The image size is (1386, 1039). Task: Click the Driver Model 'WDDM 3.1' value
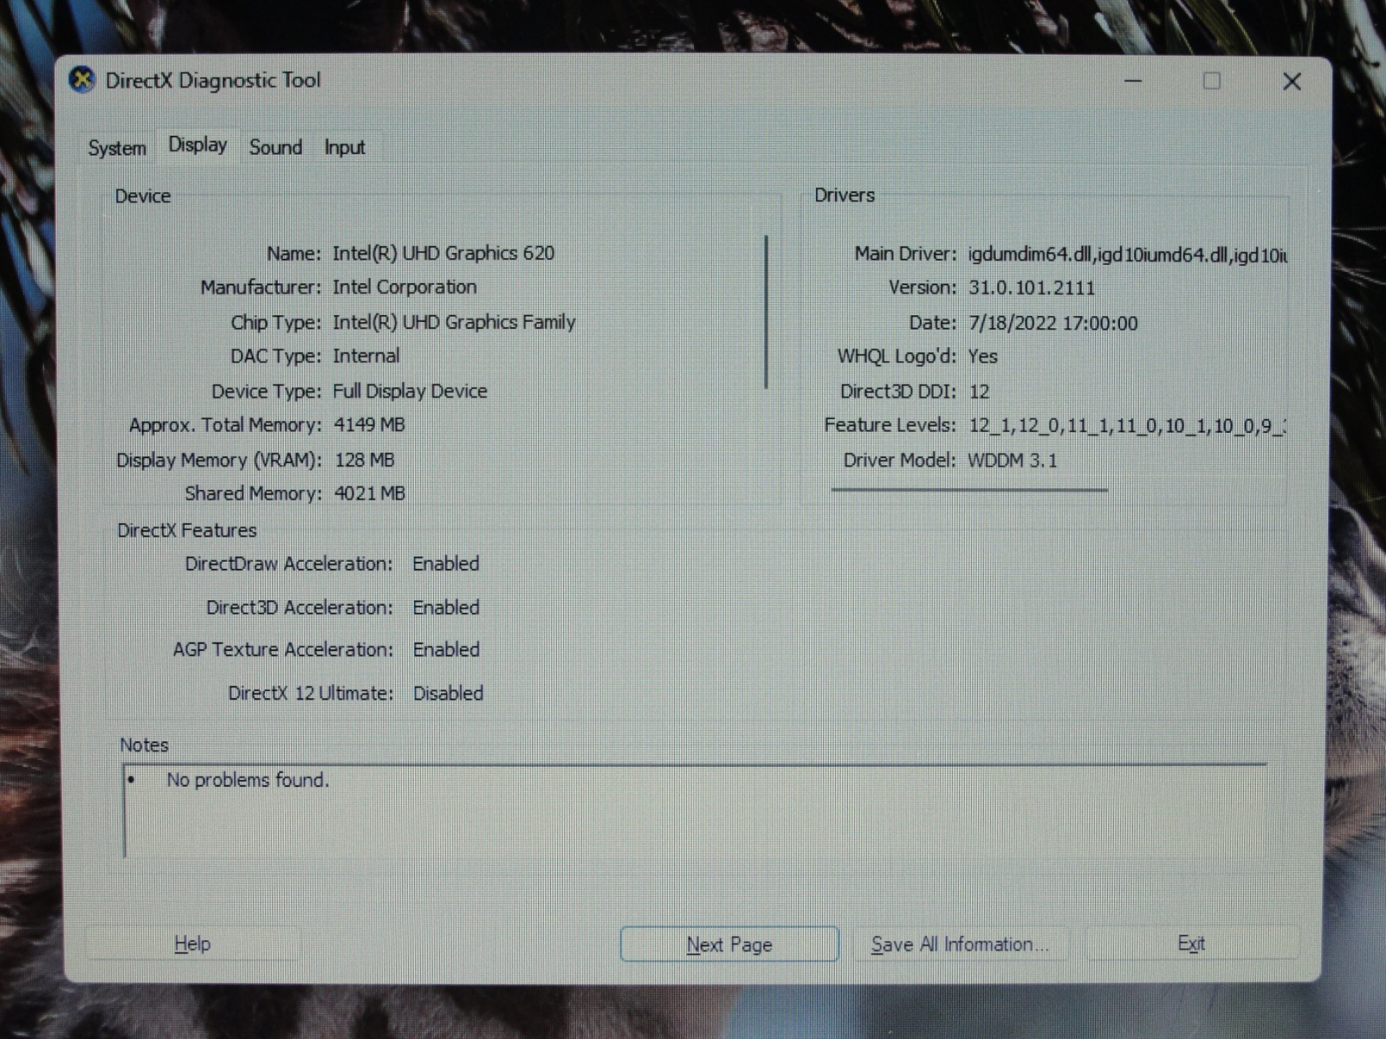pos(1012,461)
